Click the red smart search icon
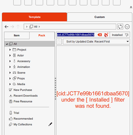The image size is (133, 135). [x=106, y=35]
